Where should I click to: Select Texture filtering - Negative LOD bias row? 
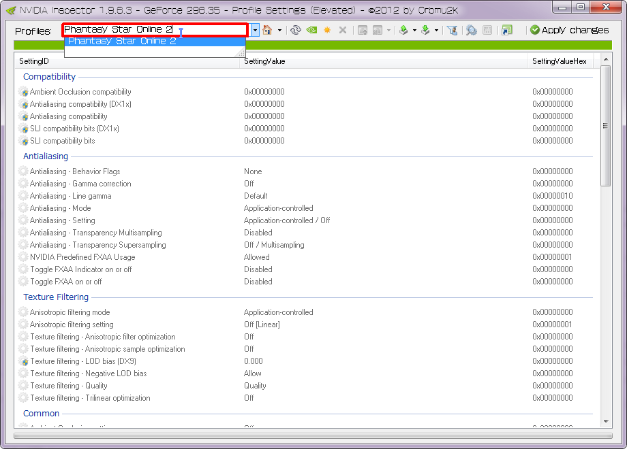306,373
